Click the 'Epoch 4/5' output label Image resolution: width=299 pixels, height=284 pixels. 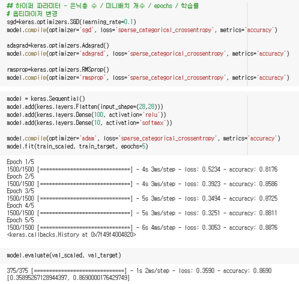click(21, 205)
